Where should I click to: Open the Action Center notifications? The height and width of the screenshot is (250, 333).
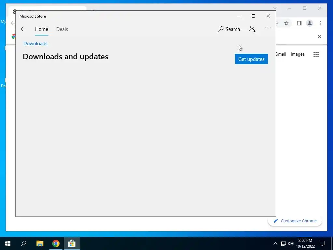[x=322, y=243]
